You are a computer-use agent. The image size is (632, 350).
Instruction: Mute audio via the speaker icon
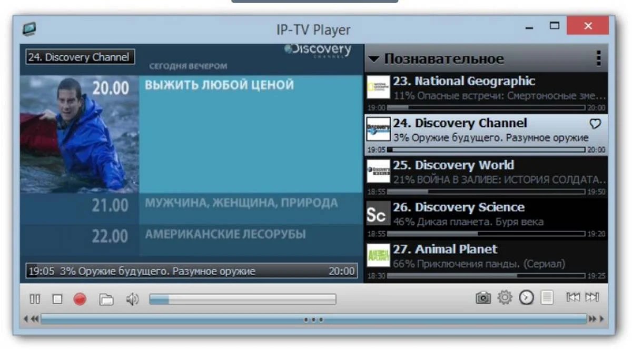pos(132,299)
